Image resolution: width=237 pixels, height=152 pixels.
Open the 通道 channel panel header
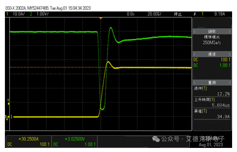coord(212,54)
